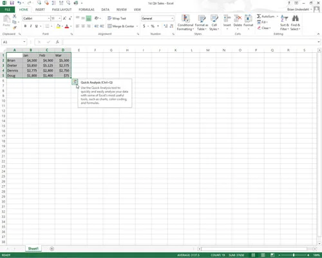322x258 pixels.
Task: Open the Sort & Filter tool
Action: pos(285,23)
